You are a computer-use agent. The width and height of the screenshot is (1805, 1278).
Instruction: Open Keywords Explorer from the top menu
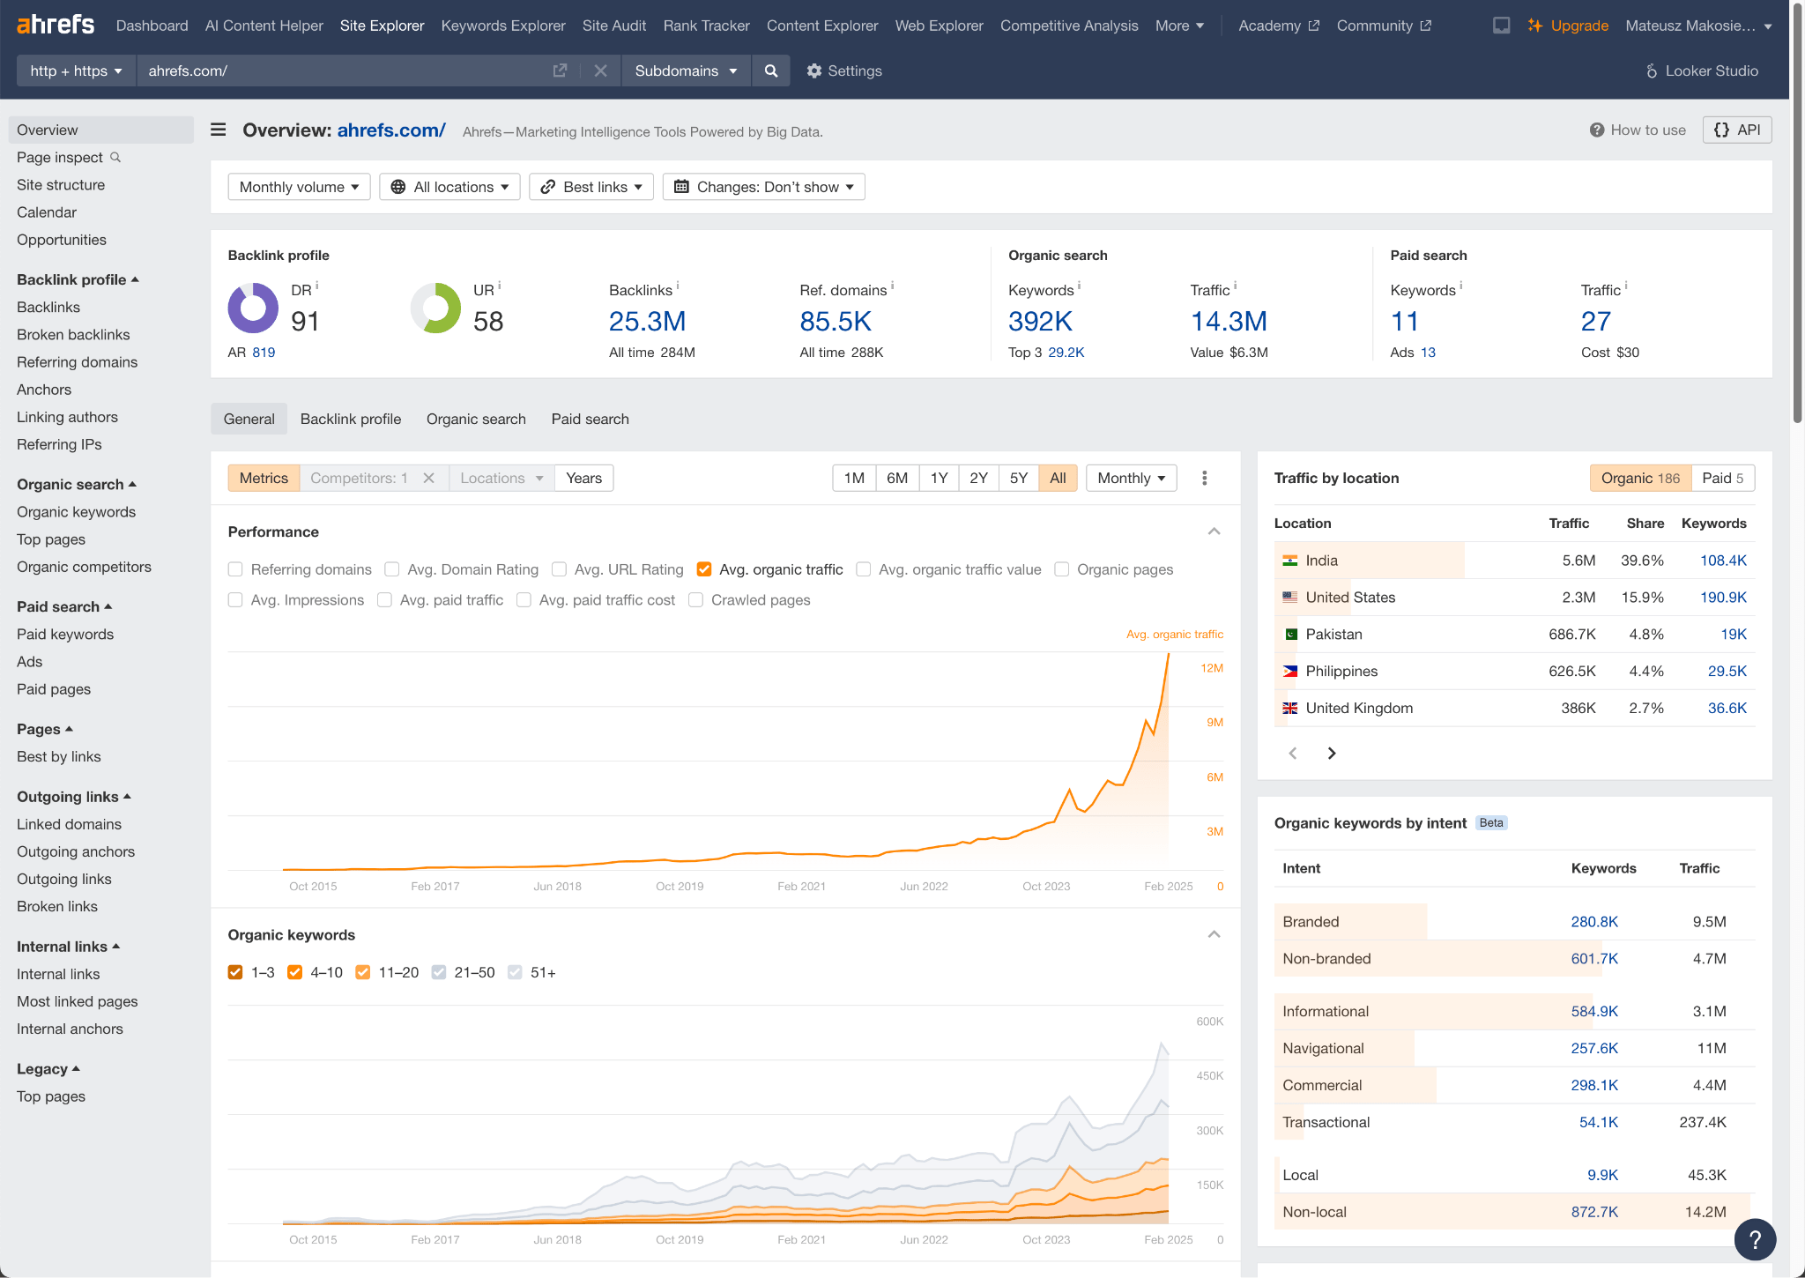(x=502, y=26)
